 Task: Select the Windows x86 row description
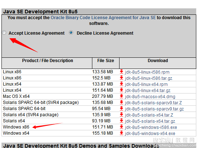point(16,127)
